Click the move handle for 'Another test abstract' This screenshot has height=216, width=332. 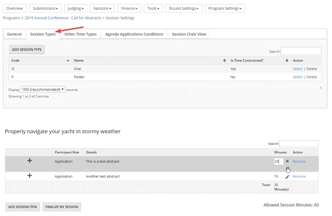tap(29, 175)
